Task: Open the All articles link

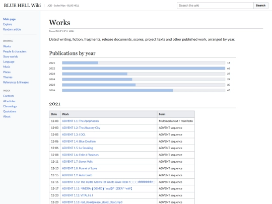Action: click(9, 101)
